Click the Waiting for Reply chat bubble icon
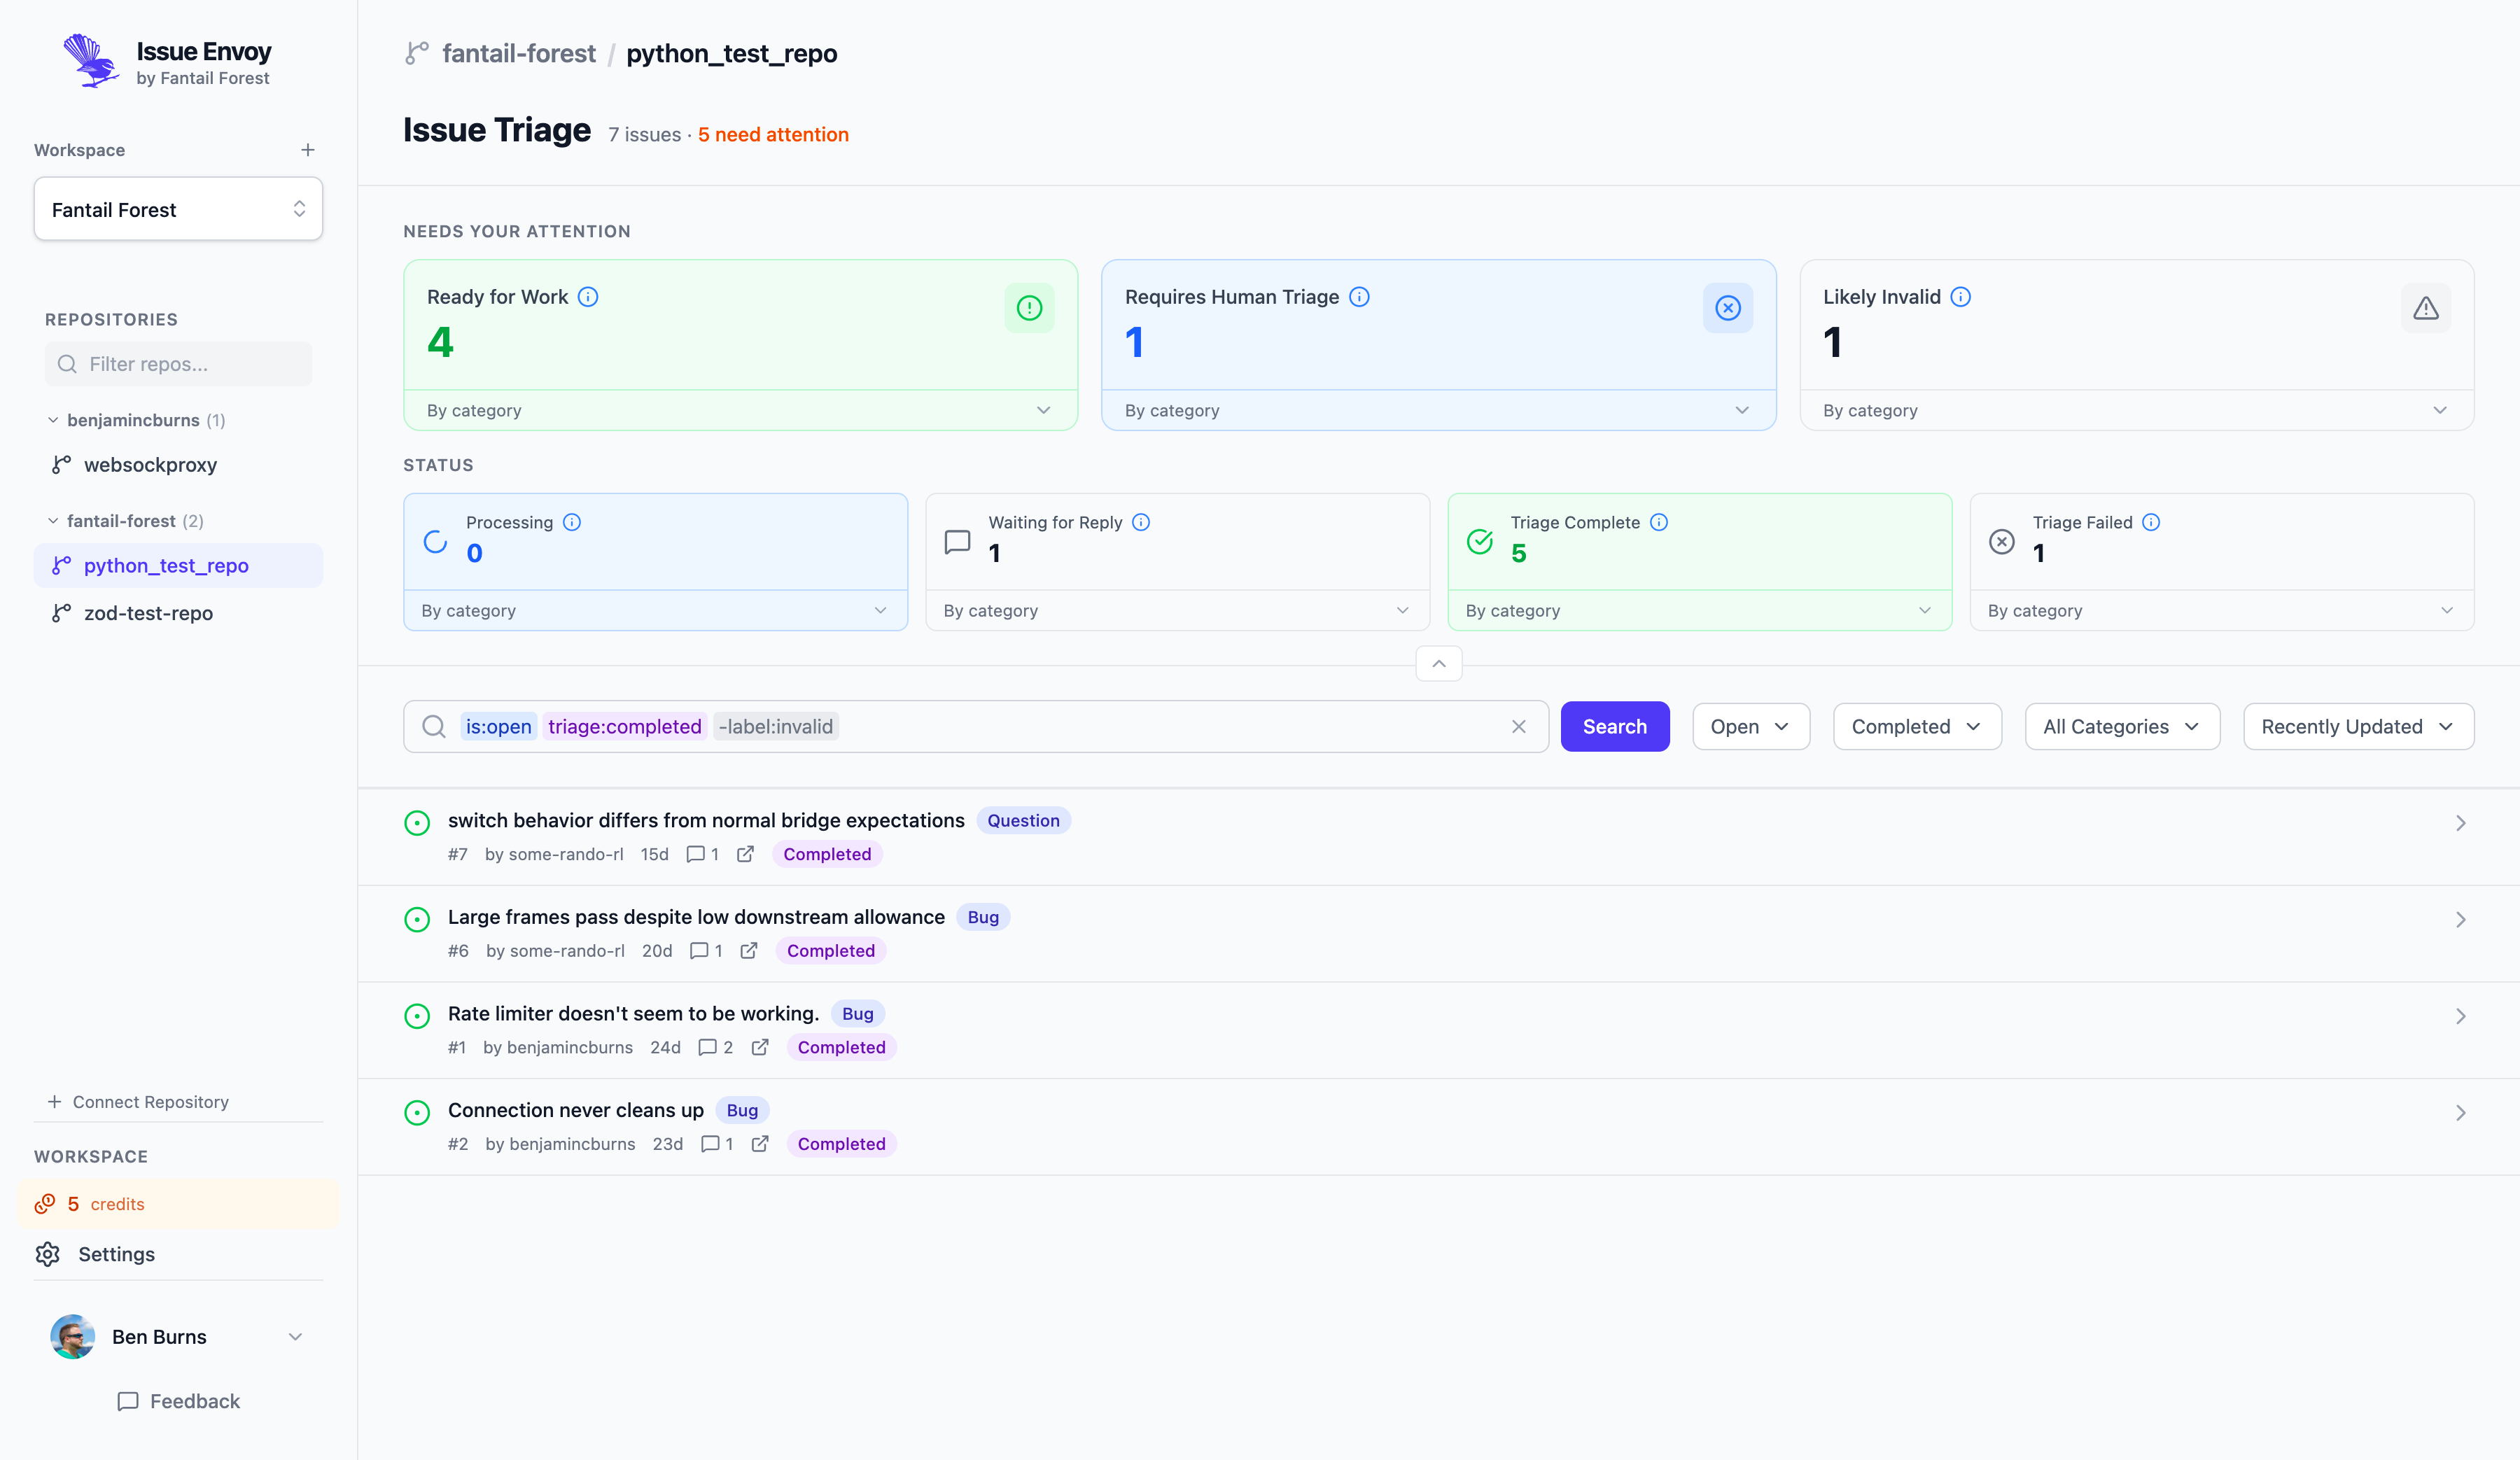This screenshot has width=2520, height=1460. (x=957, y=542)
